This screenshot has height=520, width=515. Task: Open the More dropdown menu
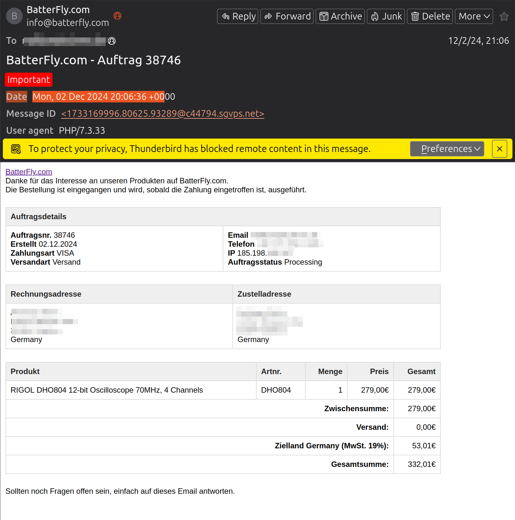pyautogui.click(x=474, y=16)
